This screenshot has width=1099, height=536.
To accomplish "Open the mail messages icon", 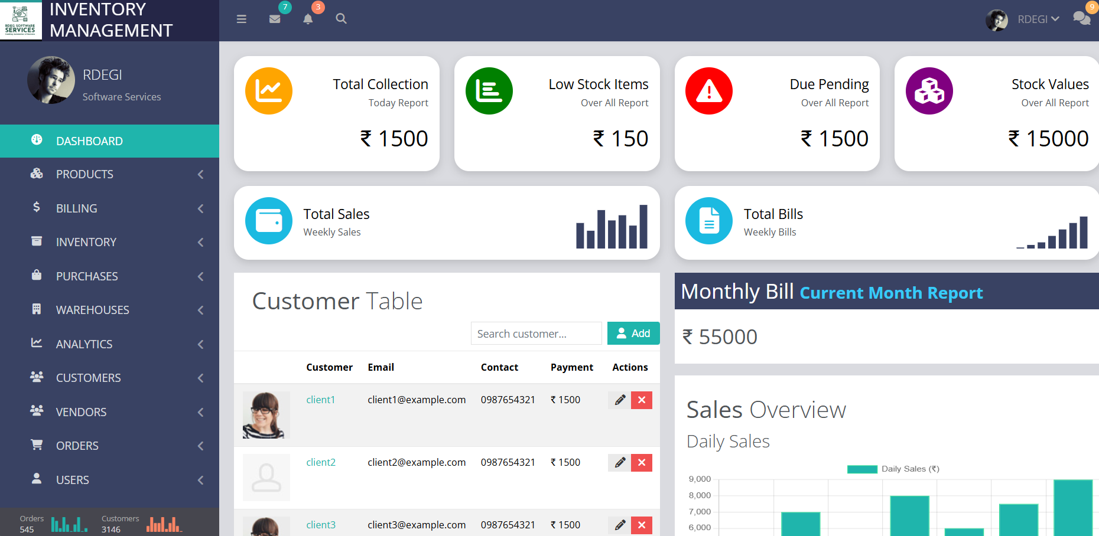I will (275, 19).
